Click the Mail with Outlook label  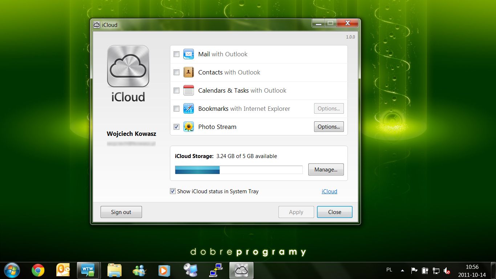pyautogui.click(x=223, y=54)
